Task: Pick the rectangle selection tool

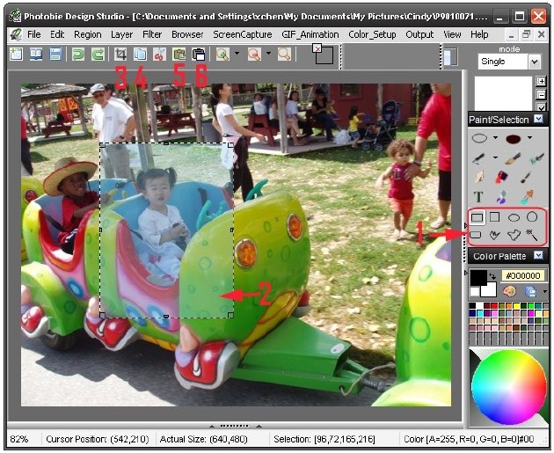Action: [x=477, y=216]
